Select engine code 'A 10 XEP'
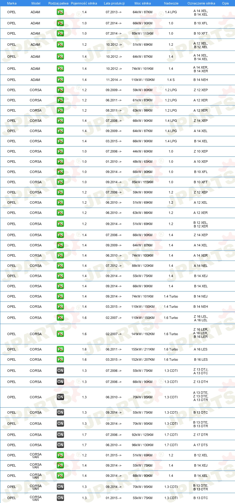The image size is (235, 503). point(201,162)
